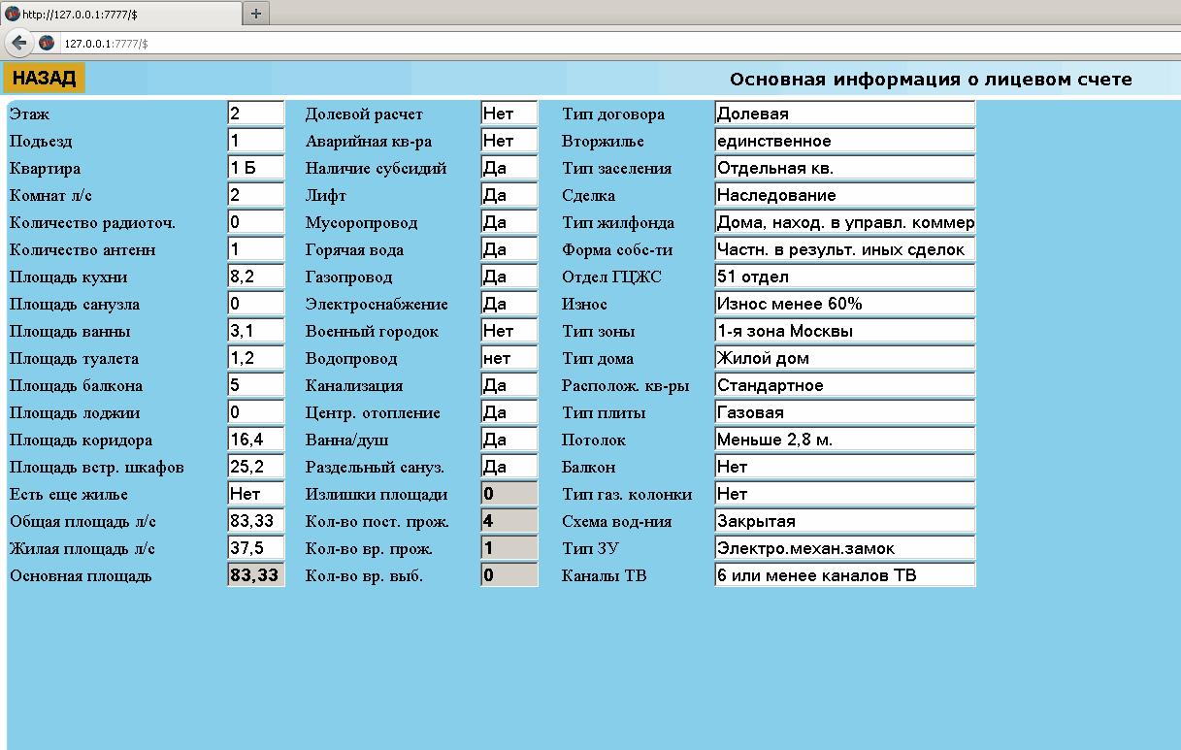1181x750 pixels.
Task: Click the Кол-во вр. прож. field
Action: [x=509, y=548]
